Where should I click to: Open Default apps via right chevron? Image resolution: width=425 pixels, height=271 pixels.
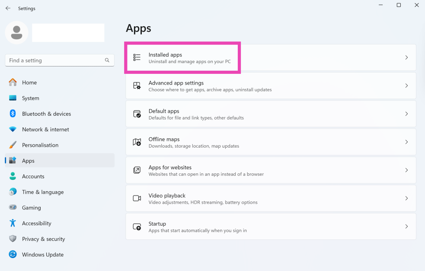pos(406,114)
